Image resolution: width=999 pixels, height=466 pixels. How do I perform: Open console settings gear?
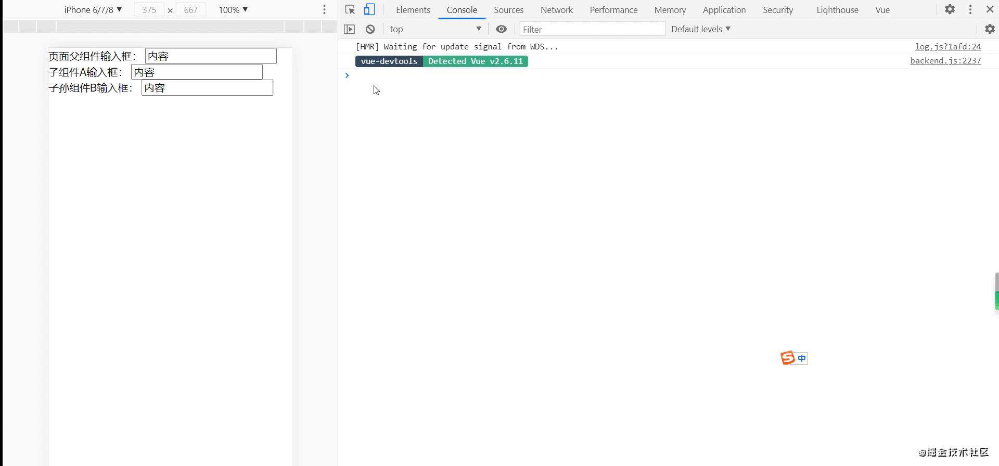click(990, 29)
